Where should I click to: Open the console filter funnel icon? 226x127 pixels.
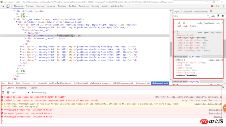click(x=8, y=92)
